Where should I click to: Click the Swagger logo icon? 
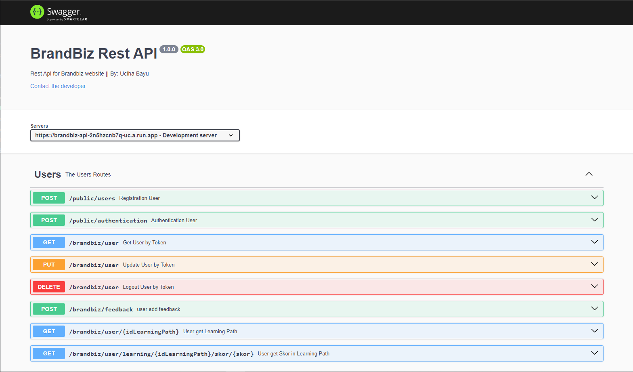(x=37, y=12)
